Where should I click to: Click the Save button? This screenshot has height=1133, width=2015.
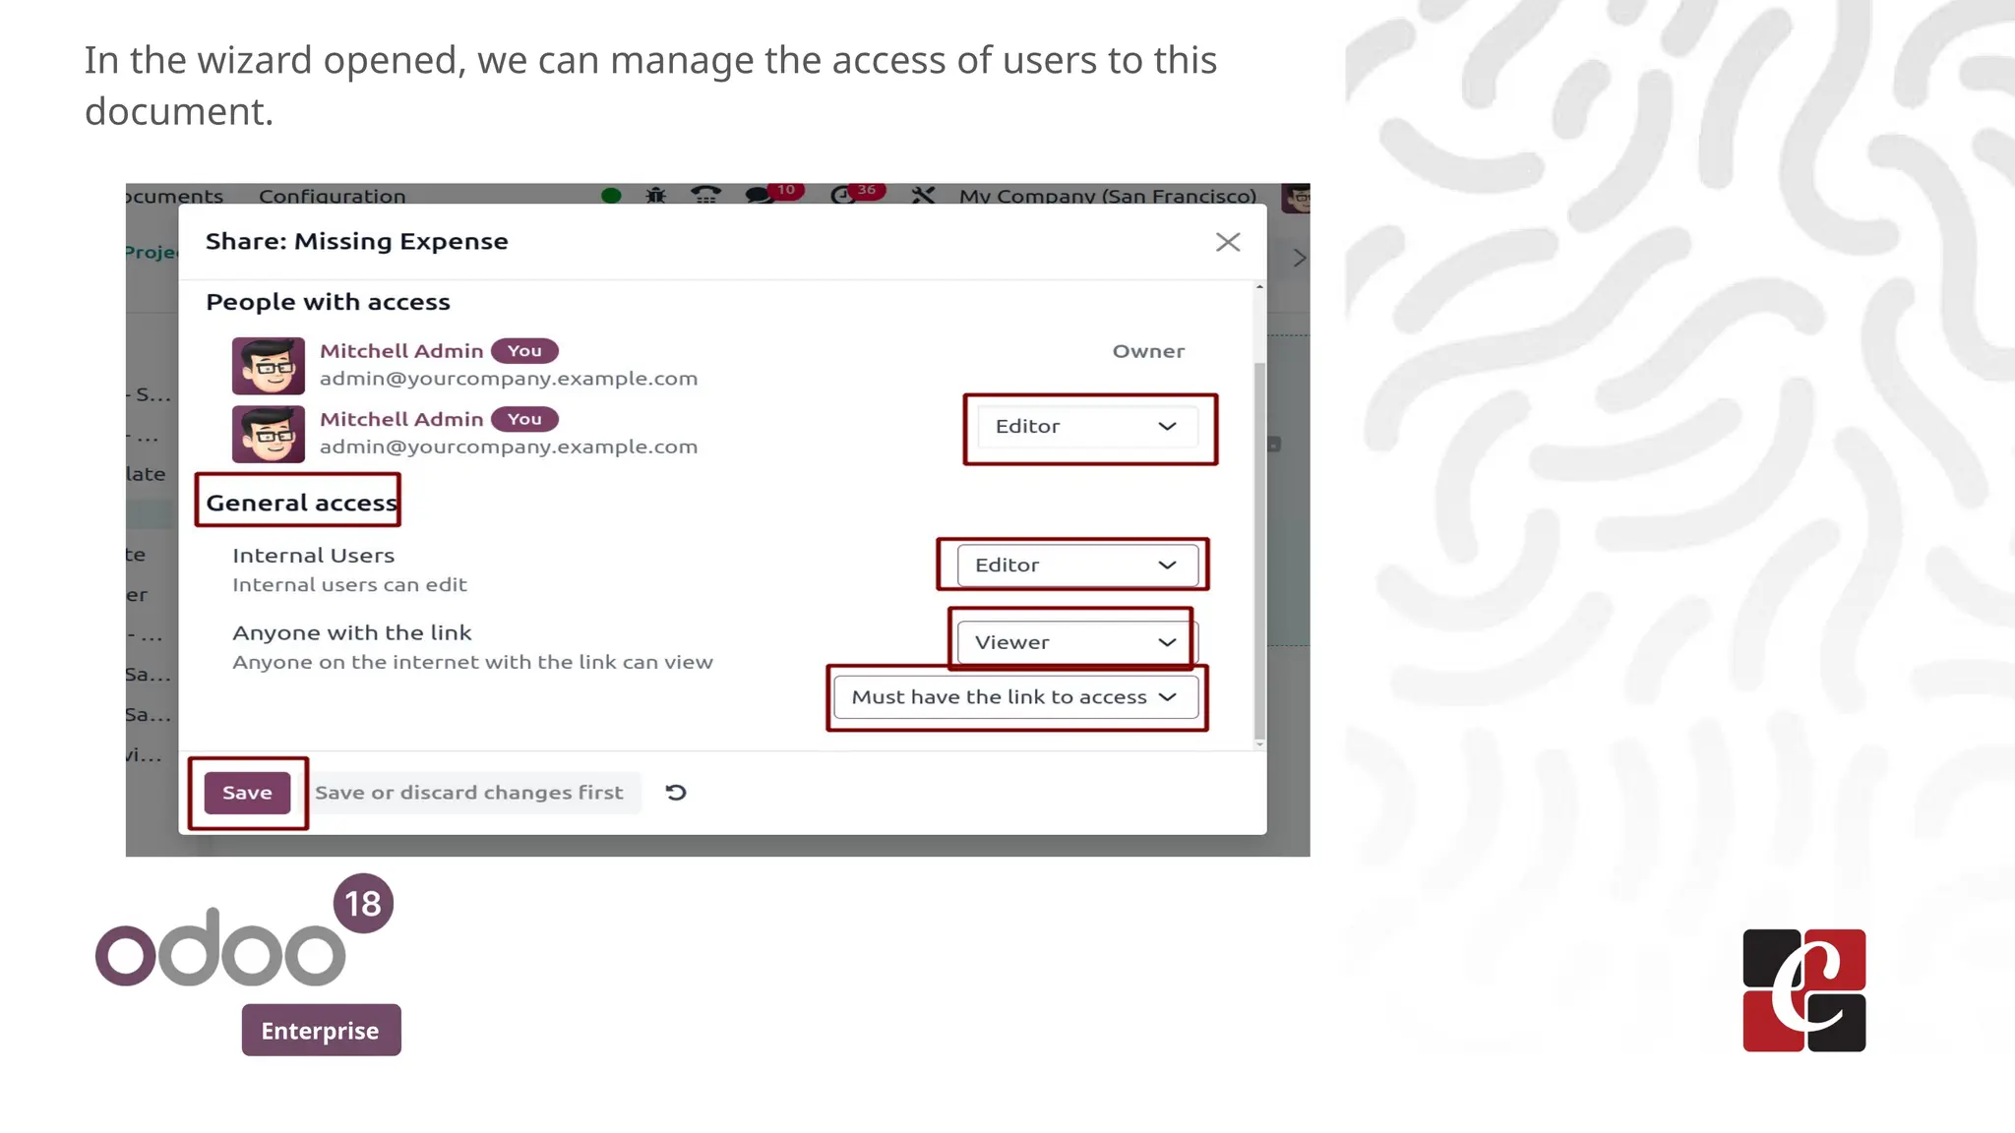(247, 793)
